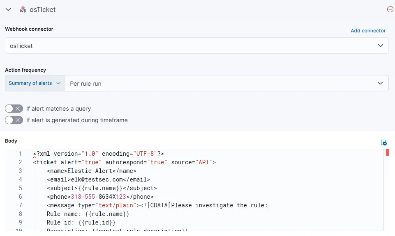The image size is (395, 236).
Task: Collapse the osTicket action panel
Action: [8, 9]
